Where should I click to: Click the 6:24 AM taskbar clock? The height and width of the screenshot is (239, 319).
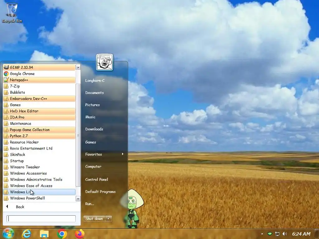coord(301,234)
